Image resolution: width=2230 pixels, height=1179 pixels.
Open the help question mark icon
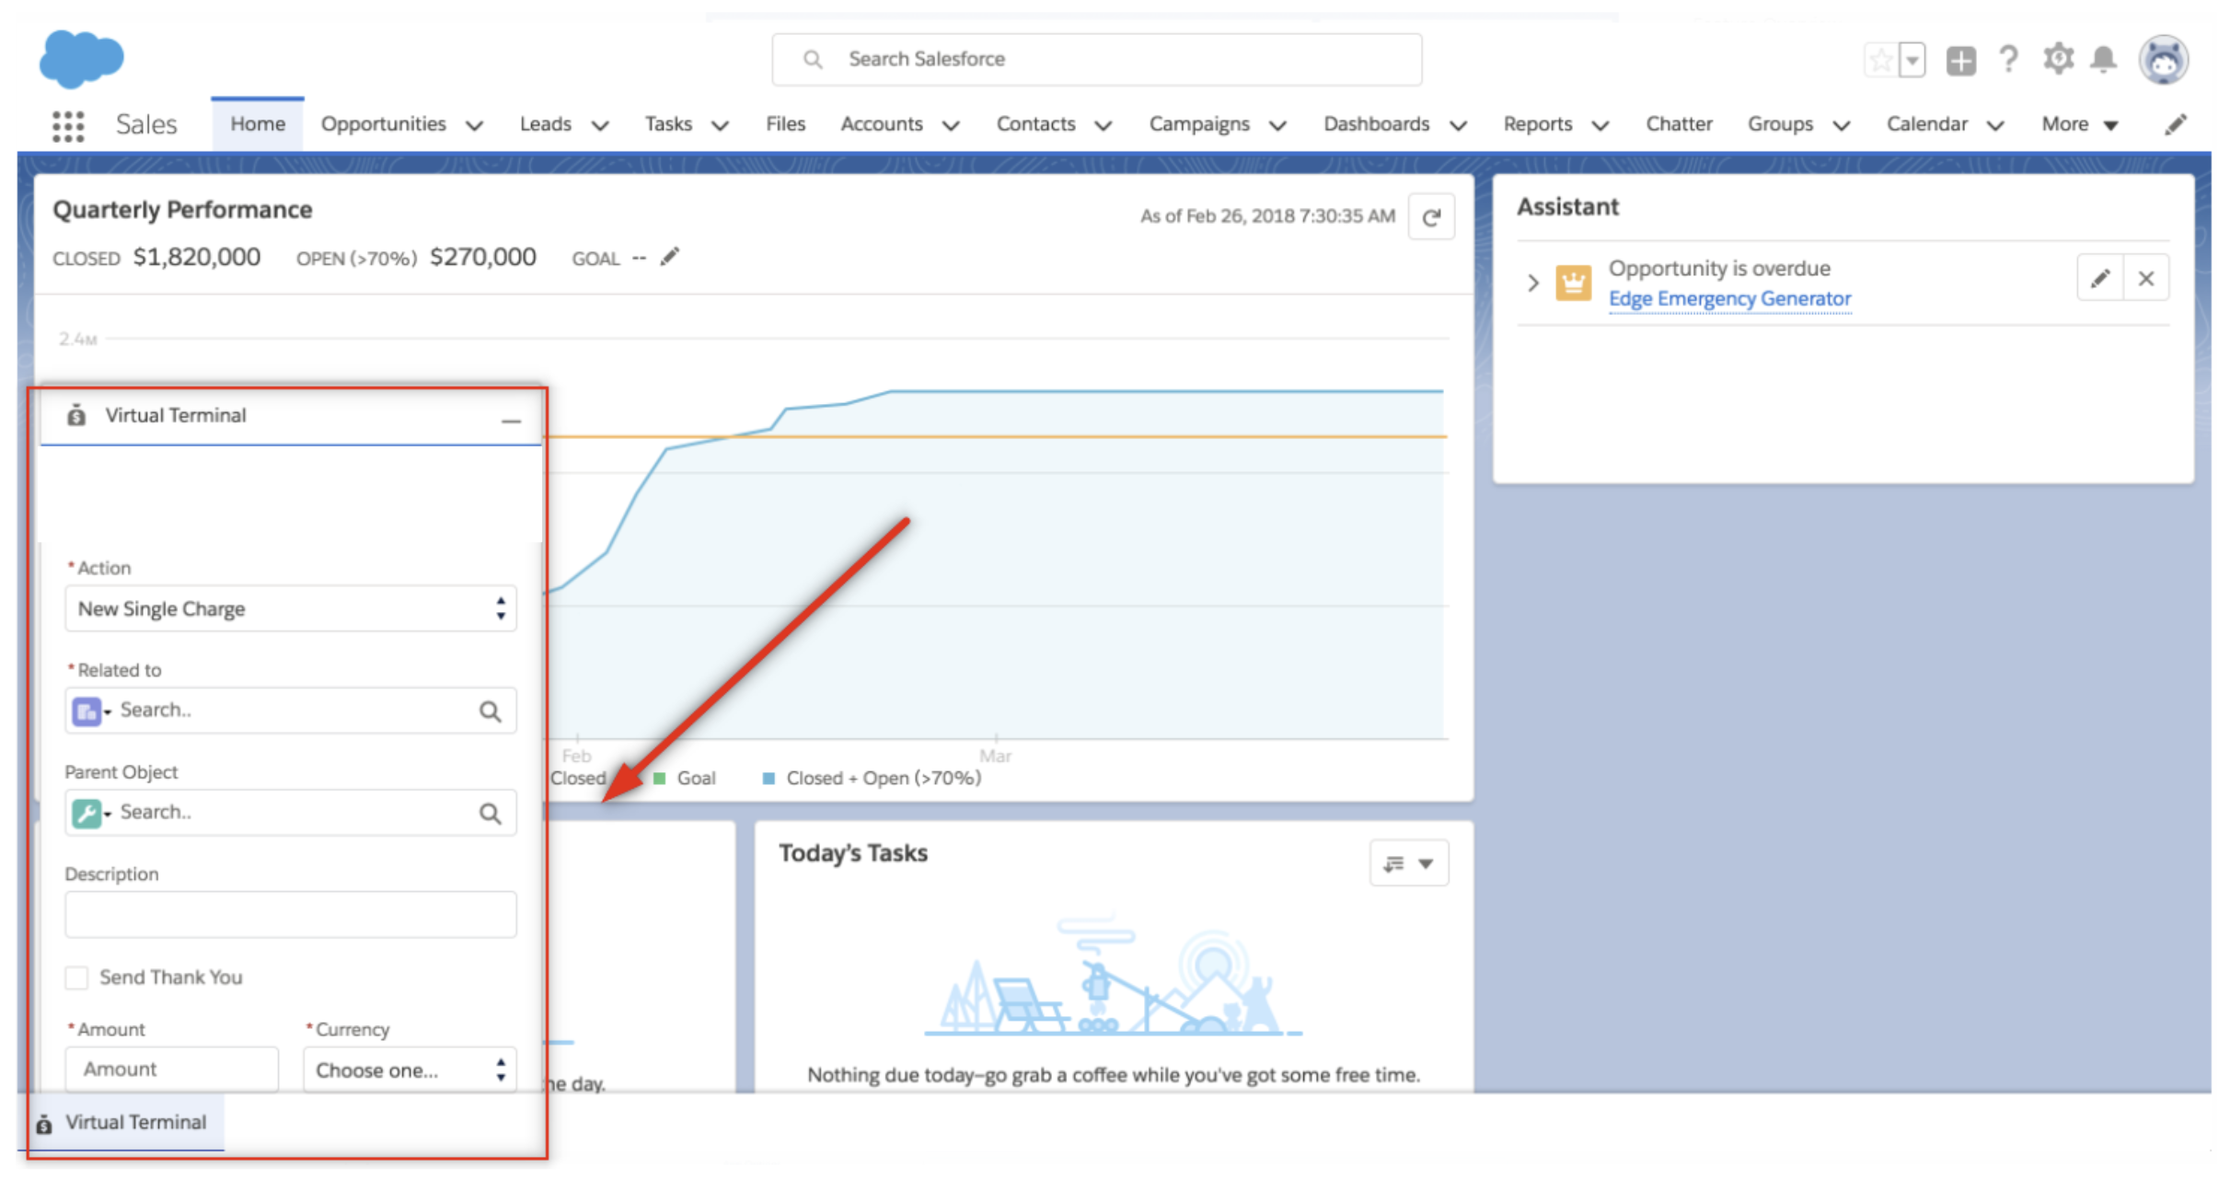[2008, 60]
